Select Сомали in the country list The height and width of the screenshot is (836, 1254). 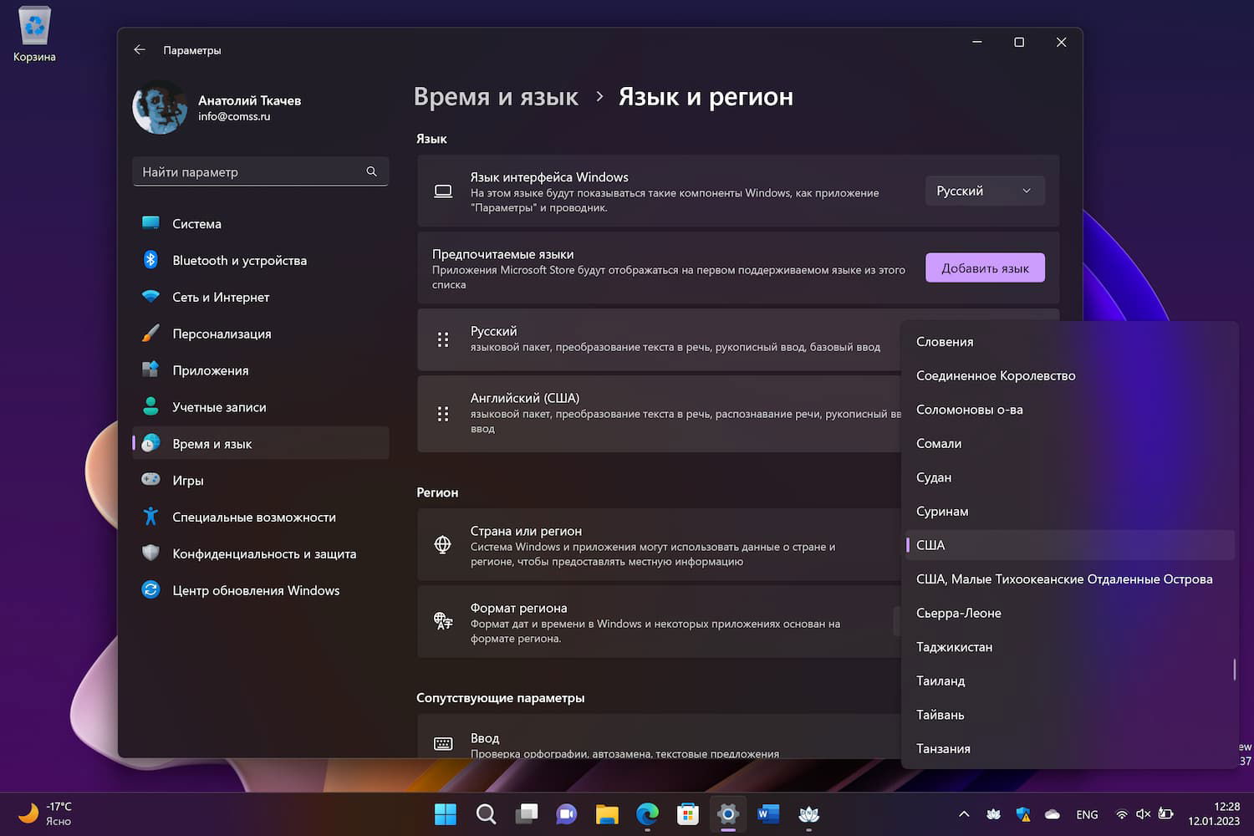coord(1070,443)
